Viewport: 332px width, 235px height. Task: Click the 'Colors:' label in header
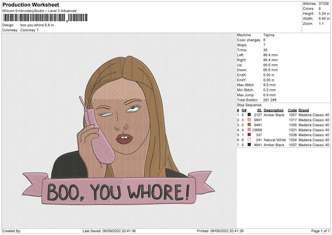pyautogui.click(x=308, y=9)
